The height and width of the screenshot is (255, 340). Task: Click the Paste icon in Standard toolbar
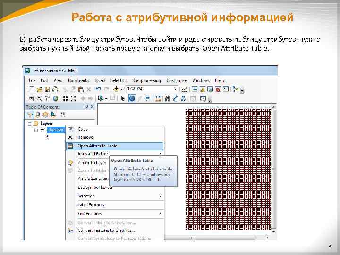point(81,89)
